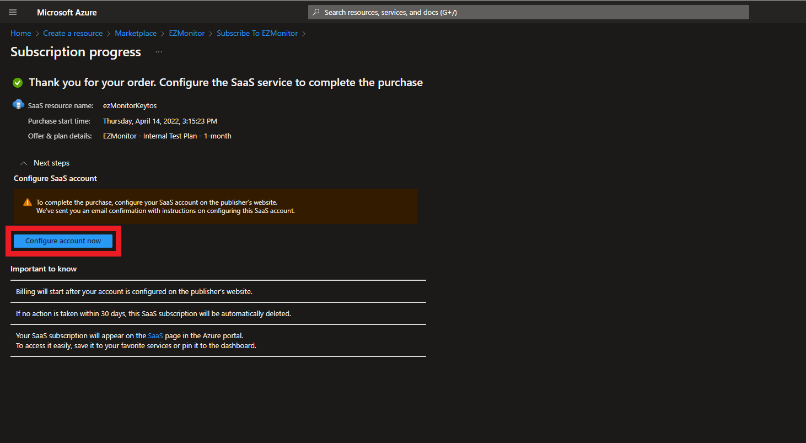The height and width of the screenshot is (443, 806).
Task: Open the Create a resource breadcrumb
Action: click(73, 33)
